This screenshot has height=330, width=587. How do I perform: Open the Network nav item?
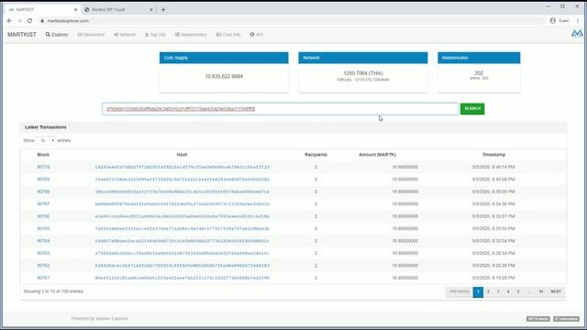[125, 35]
